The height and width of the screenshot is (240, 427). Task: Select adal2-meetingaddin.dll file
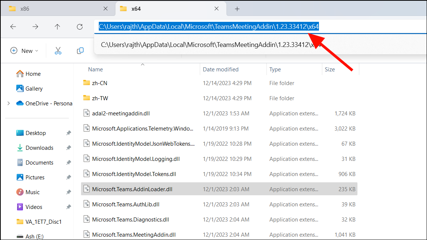tap(219, 114)
